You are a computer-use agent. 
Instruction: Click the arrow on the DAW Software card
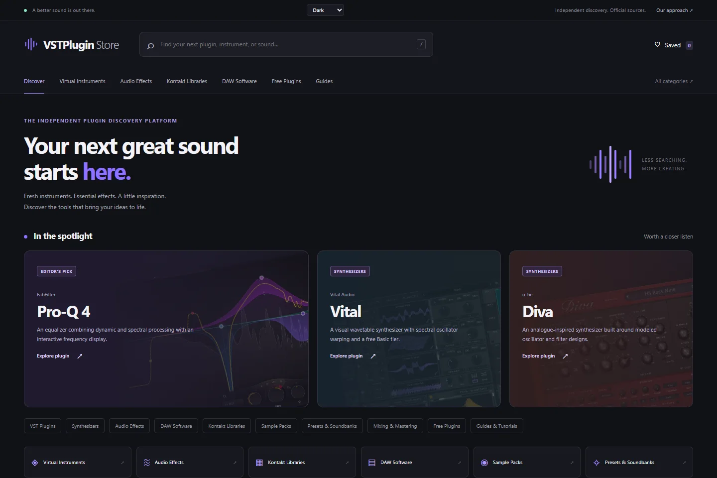point(460,463)
